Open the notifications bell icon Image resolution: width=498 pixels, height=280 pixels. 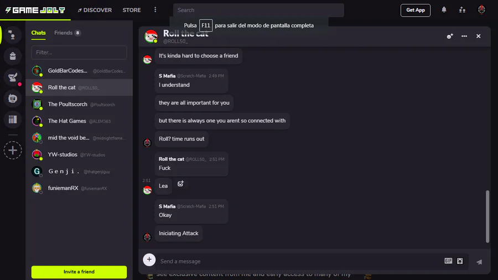click(444, 10)
